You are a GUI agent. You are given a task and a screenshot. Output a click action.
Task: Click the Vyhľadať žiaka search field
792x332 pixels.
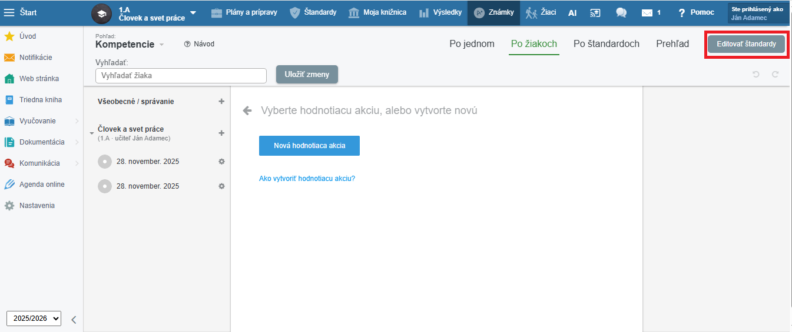point(181,76)
